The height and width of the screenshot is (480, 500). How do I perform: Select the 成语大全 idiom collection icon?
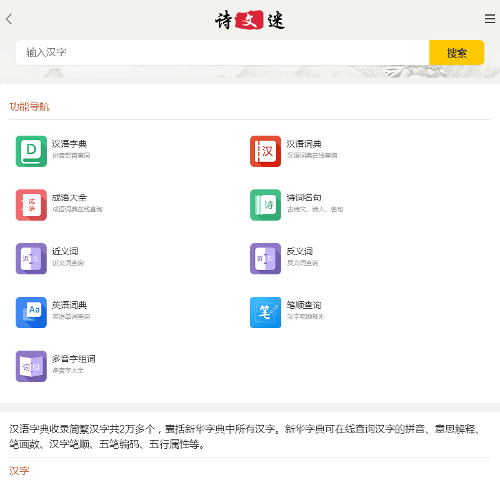point(30,204)
